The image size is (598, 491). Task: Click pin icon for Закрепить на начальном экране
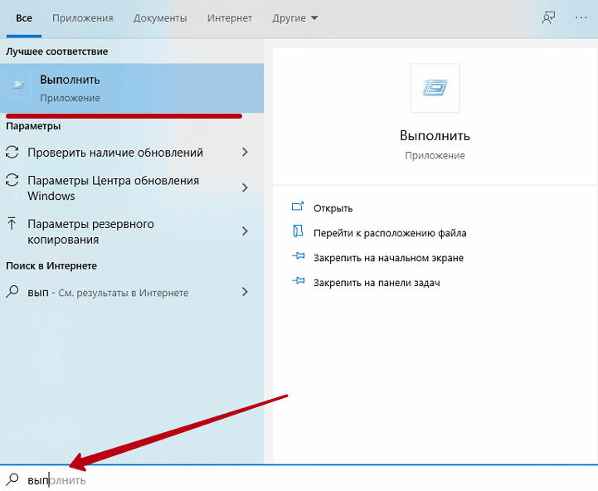pyautogui.click(x=299, y=258)
